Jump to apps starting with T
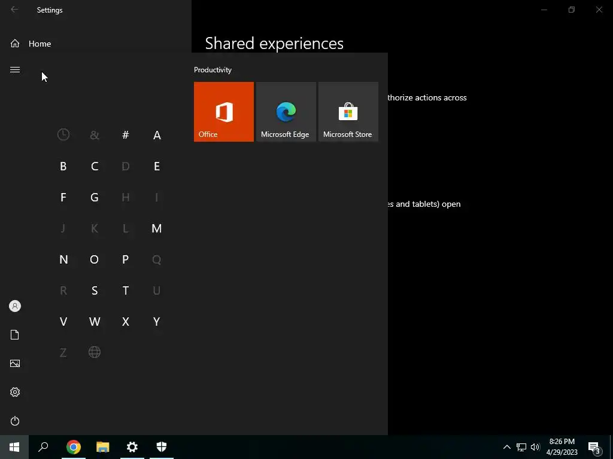Viewport: 613px width, 459px height. pyautogui.click(x=126, y=290)
